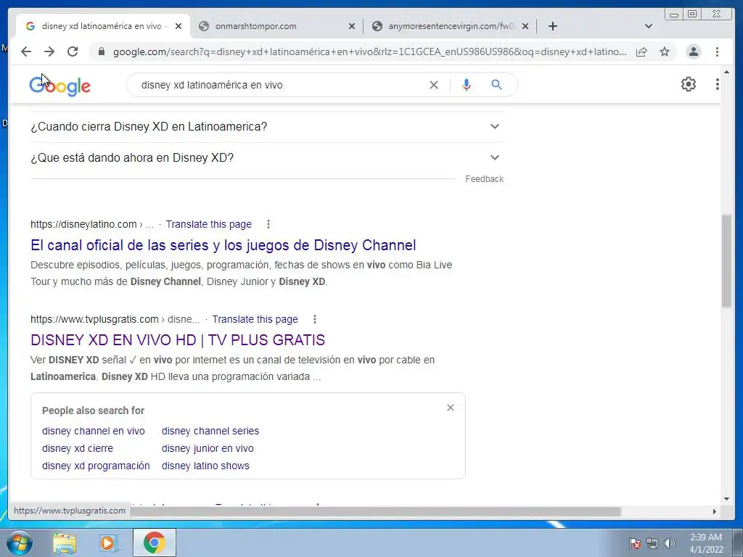
Task: Open the Action Center flag icon
Action: pos(634,543)
